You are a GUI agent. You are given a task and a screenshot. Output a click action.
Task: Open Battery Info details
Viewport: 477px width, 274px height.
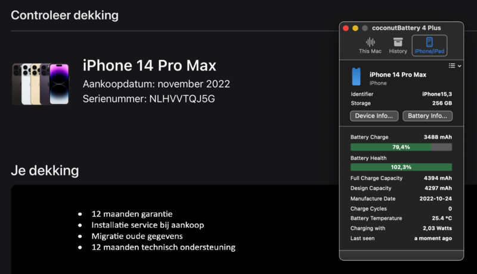click(428, 116)
